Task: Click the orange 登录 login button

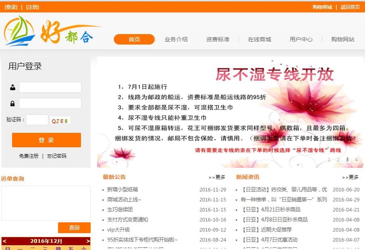Action: coord(47,140)
